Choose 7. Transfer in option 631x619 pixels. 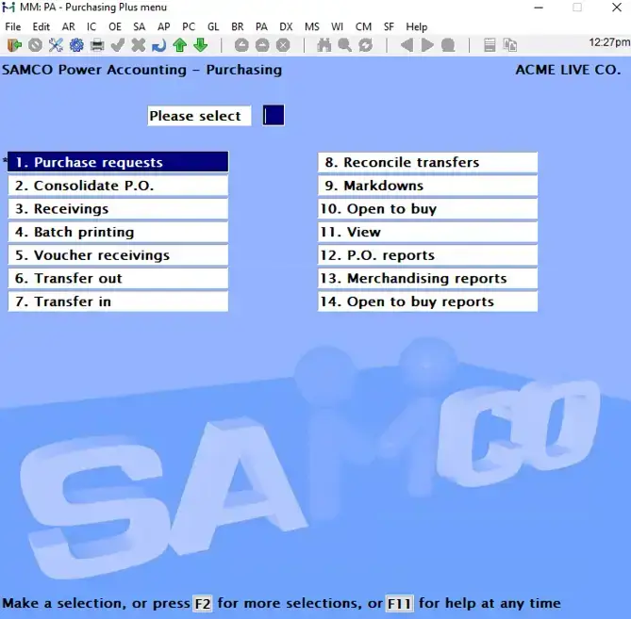pyautogui.click(x=118, y=301)
